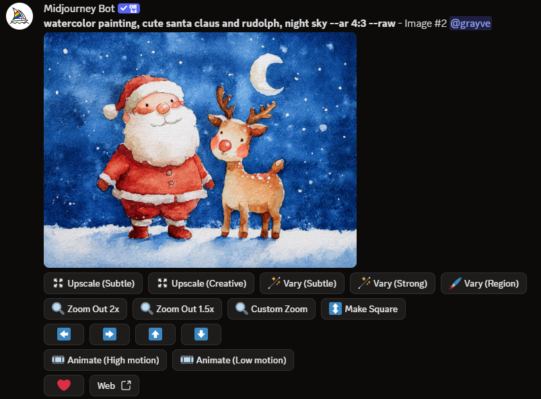
Task: Open Custom Zoom option
Action: [x=271, y=309]
